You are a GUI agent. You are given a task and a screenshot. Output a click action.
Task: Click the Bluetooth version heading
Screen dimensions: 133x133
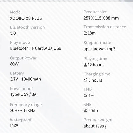pos(27,27)
